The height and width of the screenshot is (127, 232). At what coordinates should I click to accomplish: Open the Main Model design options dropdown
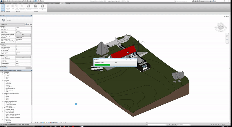183,125
